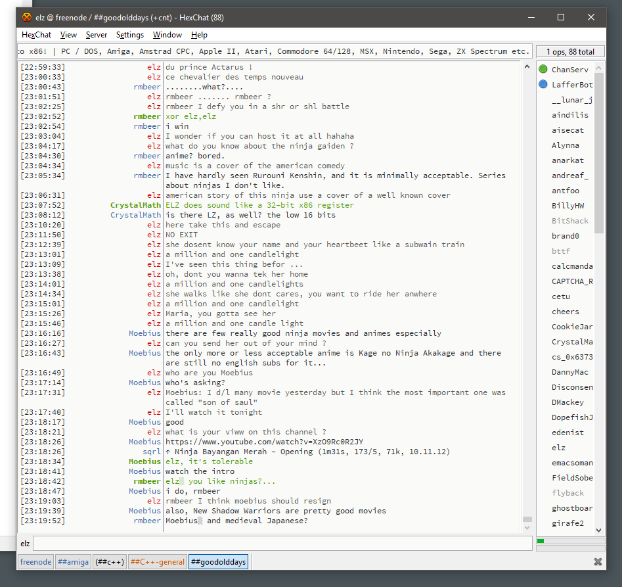Click the channel topic bar

pyautogui.click(x=275, y=51)
